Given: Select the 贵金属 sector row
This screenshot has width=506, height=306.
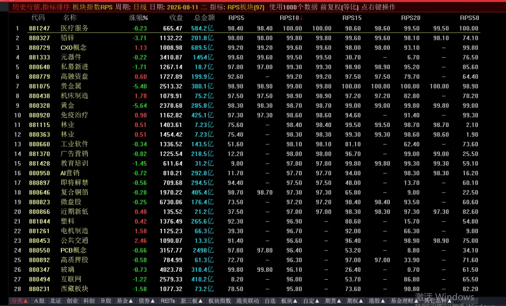Looking at the screenshot, I should (x=71, y=86).
